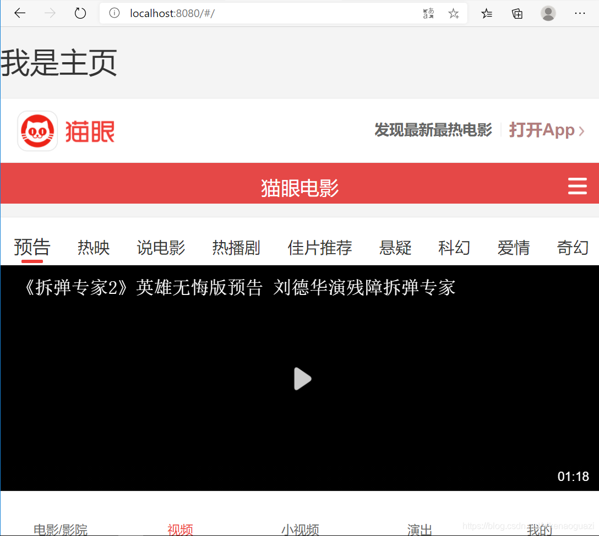The image size is (599, 536).
Task: Select the 佳片推荐 tab
Action: pyautogui.click(x=320, y=248)
